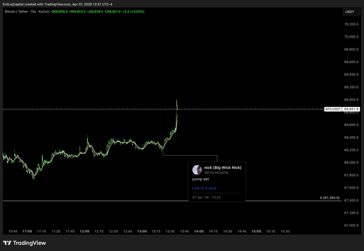Click the 12:15 time axis label

point(99,231)
